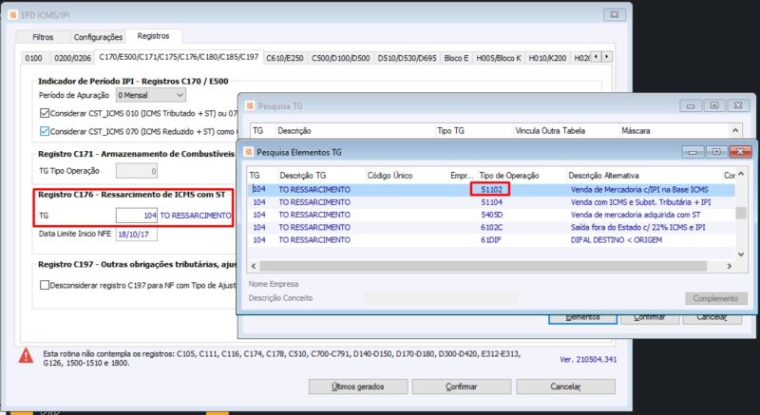Click the Tipo de Operação column header
This screenshot has height=415, width=760.
coord(522,176)
